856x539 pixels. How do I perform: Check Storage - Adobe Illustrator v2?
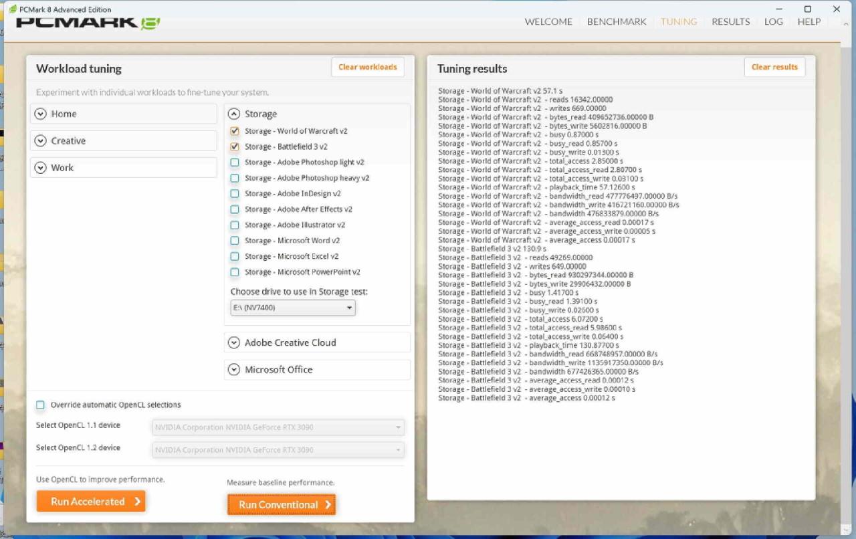(235, 225)
